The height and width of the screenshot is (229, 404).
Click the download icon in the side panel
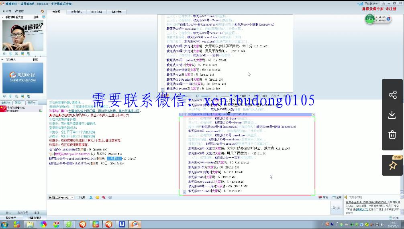coord(392,115)
